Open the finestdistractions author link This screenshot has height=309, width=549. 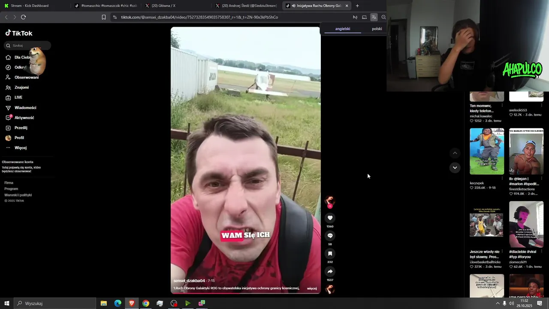coord(522,189)
